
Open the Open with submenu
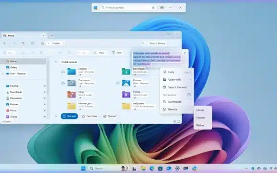tap(177, 80)
